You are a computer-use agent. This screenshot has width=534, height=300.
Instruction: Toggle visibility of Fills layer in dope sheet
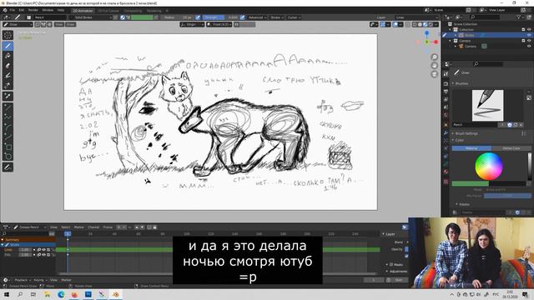(43, 254)
